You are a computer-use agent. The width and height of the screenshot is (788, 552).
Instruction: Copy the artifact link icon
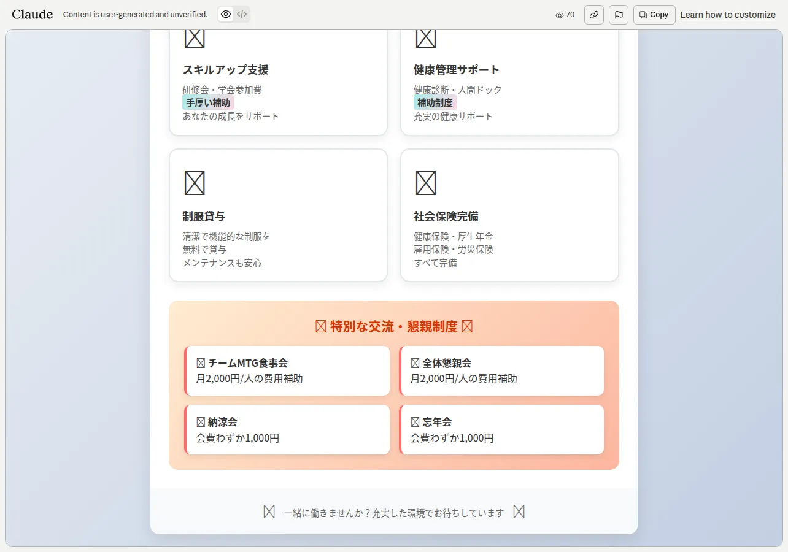[x=594, y=15]
